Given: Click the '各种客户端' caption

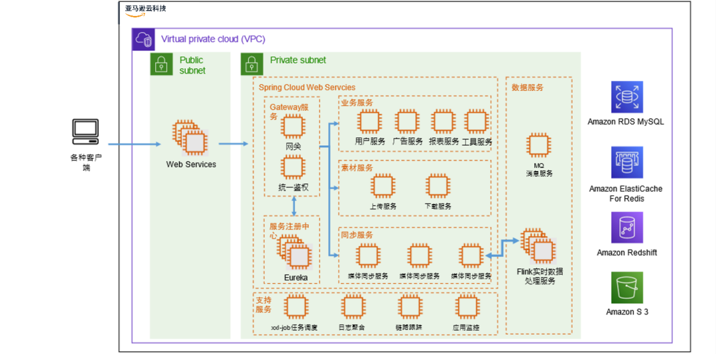Looking at the screenshot, I should (x=86, y=162).
